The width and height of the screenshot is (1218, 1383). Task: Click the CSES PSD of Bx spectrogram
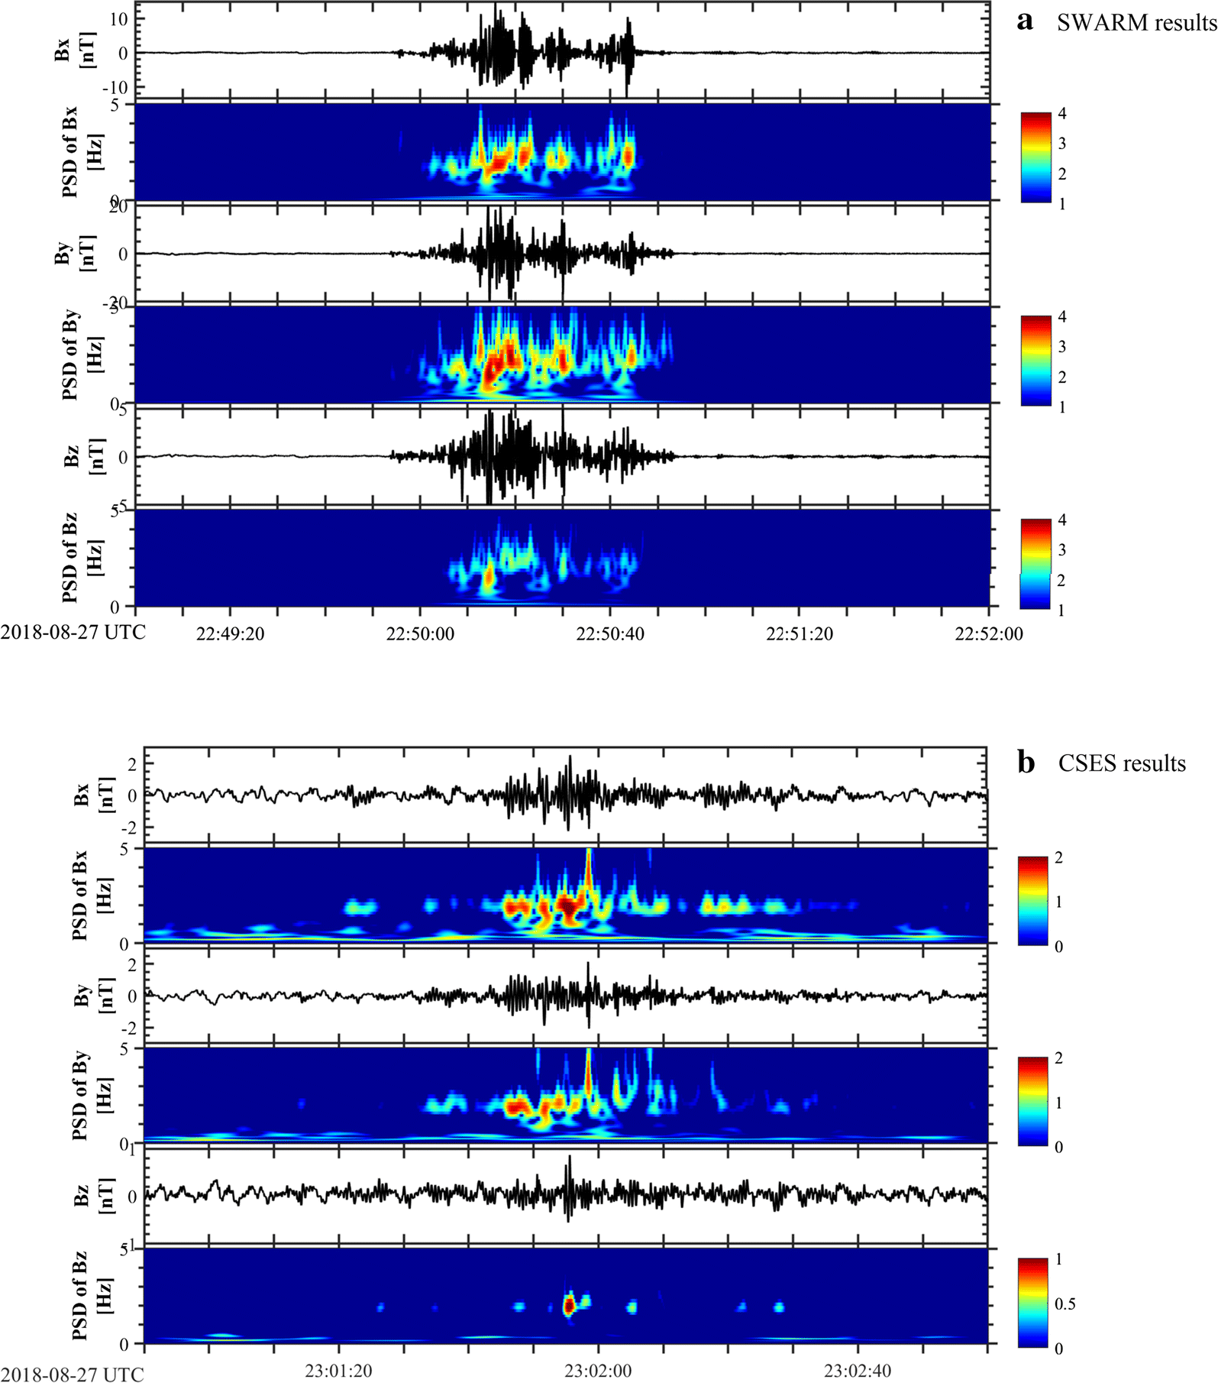coord(566,895)
